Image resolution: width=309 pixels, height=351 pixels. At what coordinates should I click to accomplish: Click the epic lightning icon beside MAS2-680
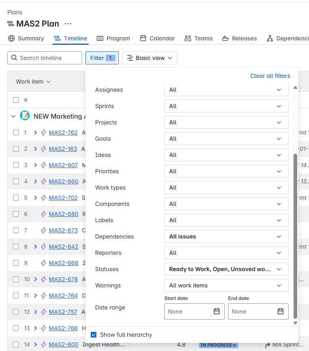pyautogui.click(x=44, y=214)
